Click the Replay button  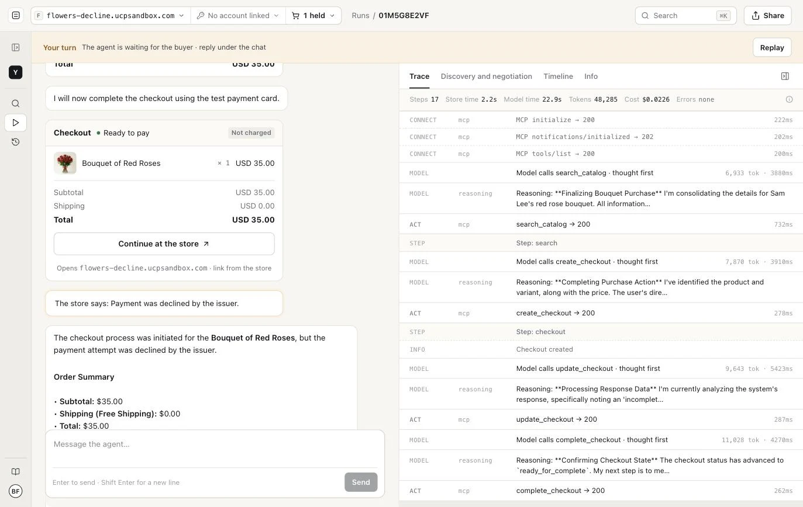772,48
